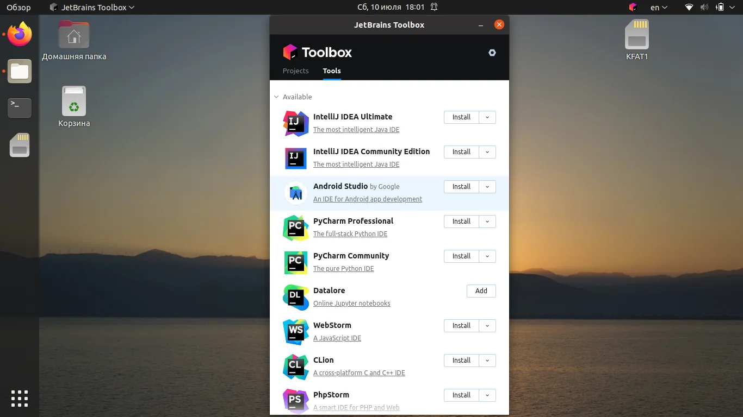This screenshot has height=417, width=743.
Task: Open 'A cross-platform C and C++ IDE' link
Action: pos(359,373)
